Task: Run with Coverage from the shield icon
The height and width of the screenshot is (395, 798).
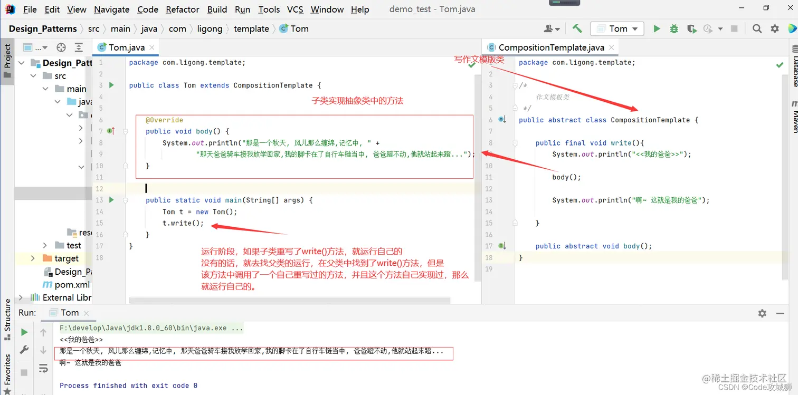Action: coord(691,28)
